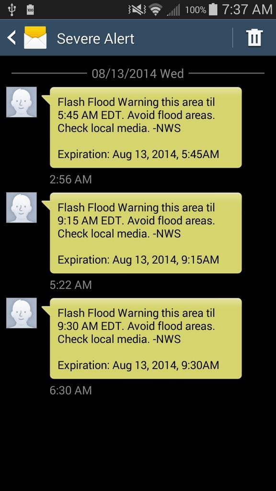Tap the 6:30 AM message timestamp
Image resolution: width=276 pixels, height=491 pixels.
point(71,390)
